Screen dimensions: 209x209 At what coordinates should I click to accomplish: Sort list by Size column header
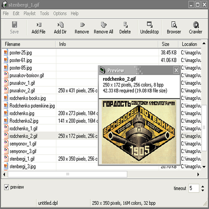(169, 44)
